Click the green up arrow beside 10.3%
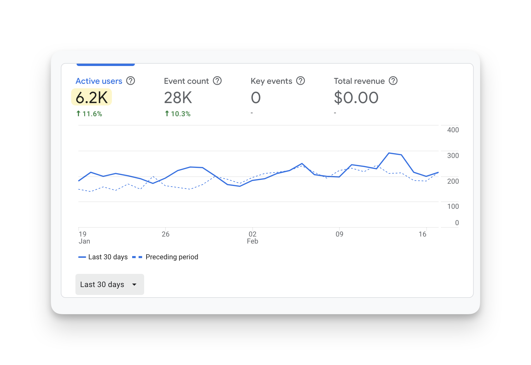Screen dimensions: 531x365 click(167, 114)
